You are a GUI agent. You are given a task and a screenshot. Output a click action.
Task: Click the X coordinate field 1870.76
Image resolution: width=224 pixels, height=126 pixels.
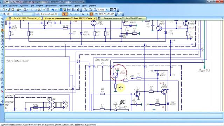(102, 14)
